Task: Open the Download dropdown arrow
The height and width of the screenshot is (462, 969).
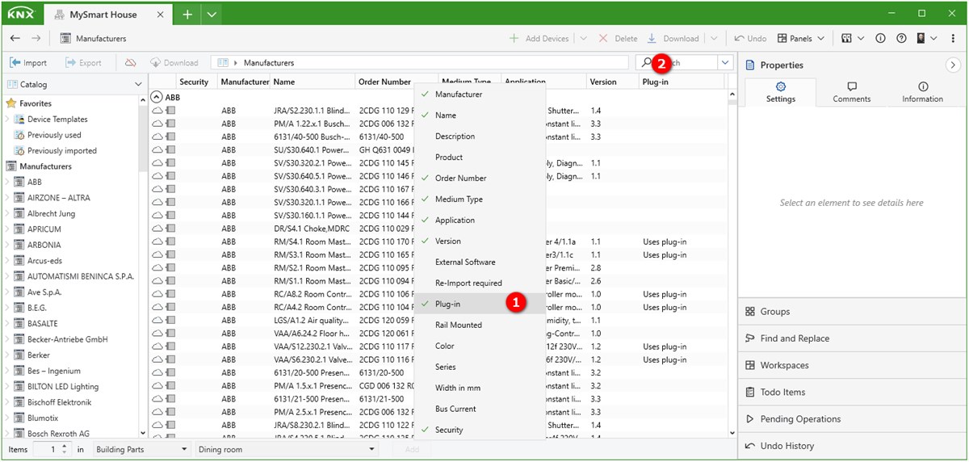Action: [713, 38]
